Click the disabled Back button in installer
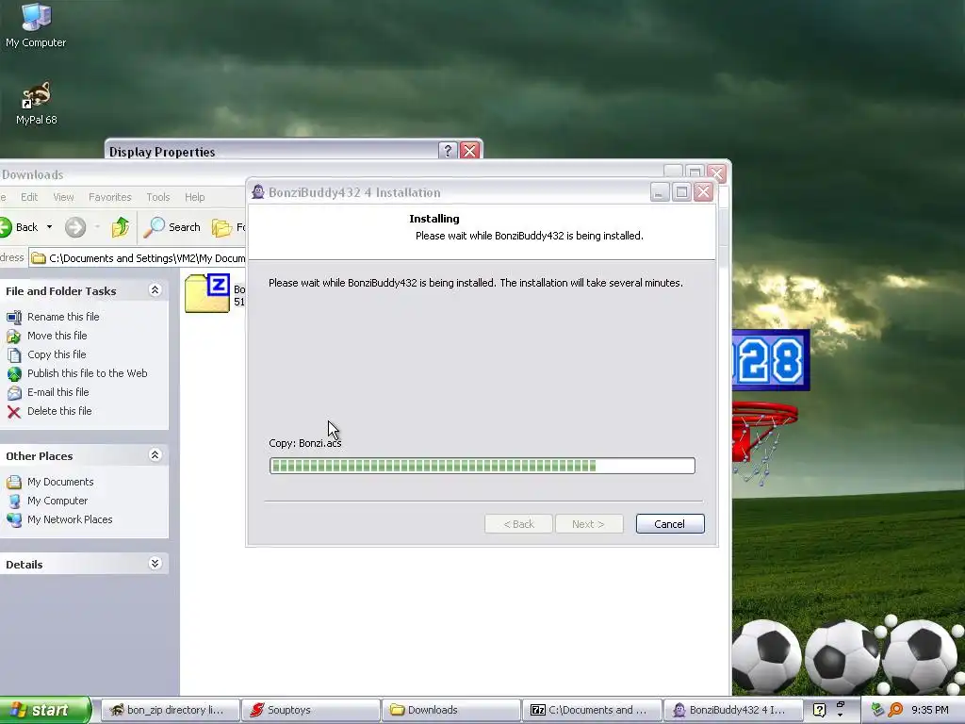 [518, 524]
